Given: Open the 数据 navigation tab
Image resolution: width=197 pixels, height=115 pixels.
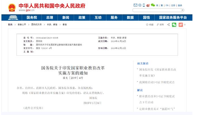Looking at the screenshot, I should point(130,17).
